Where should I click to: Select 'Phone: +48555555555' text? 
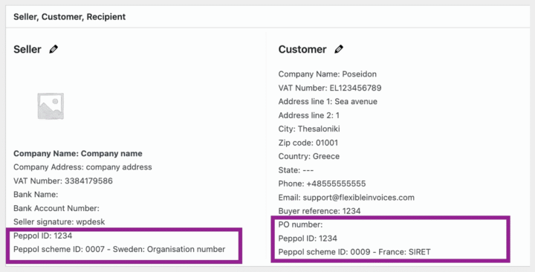coord(322,184)
